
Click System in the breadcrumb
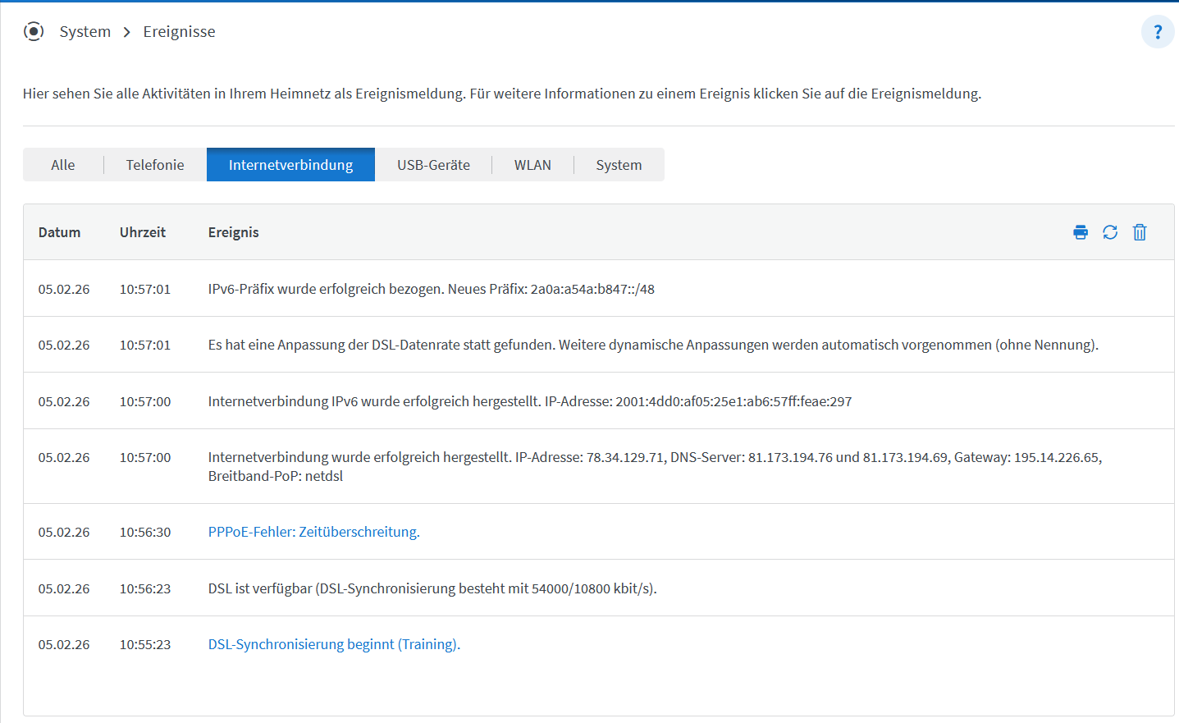pyautogui.click(x=85, y=32)
